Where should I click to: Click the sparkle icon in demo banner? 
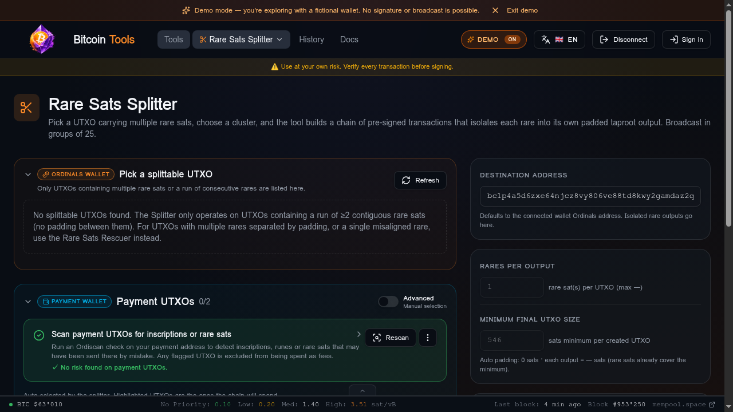(186, 10)
